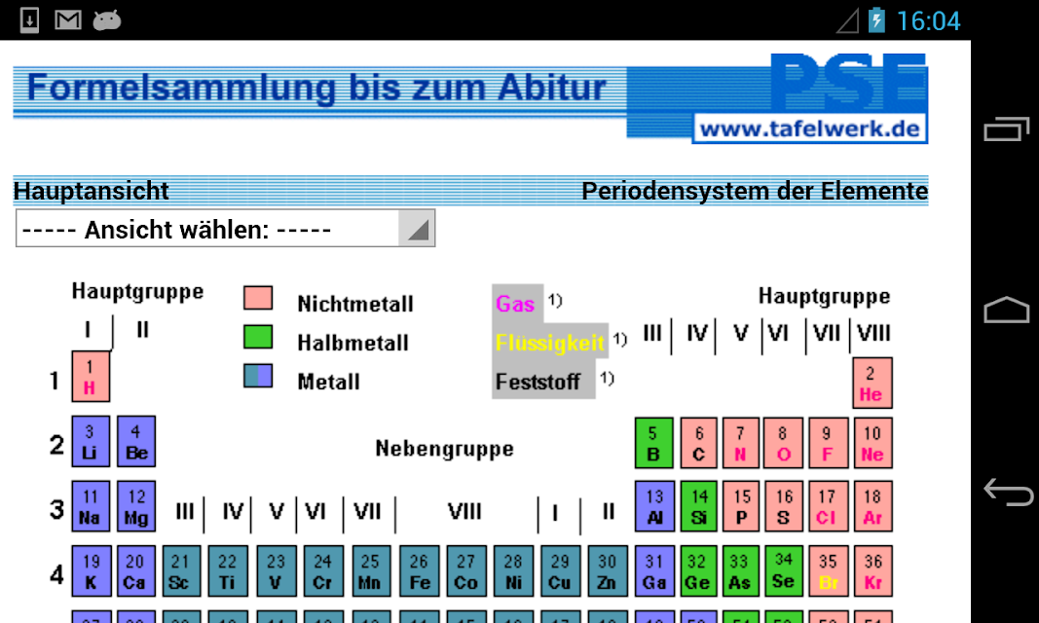Tap the download notification icon
The width and height of the screenshot is (1039, 623).
click(x=29, y=19)
